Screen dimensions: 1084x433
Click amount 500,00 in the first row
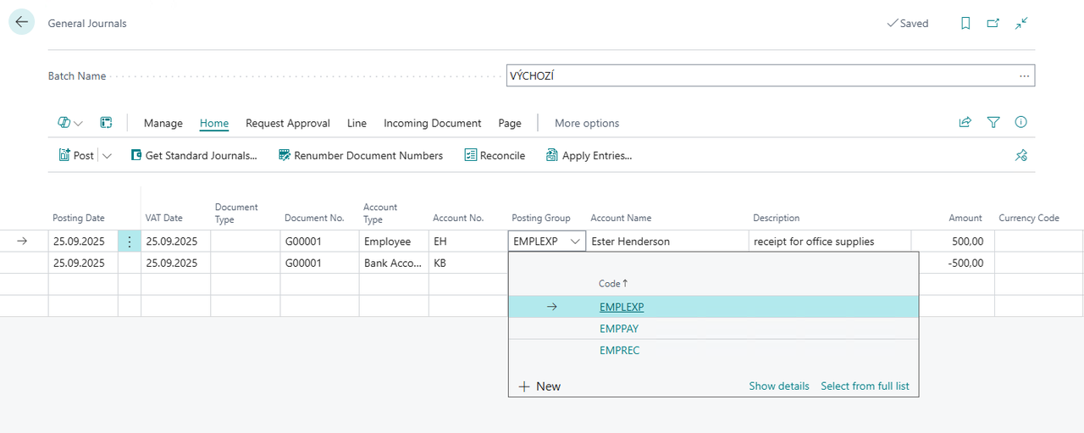click(x=953, y=241)
